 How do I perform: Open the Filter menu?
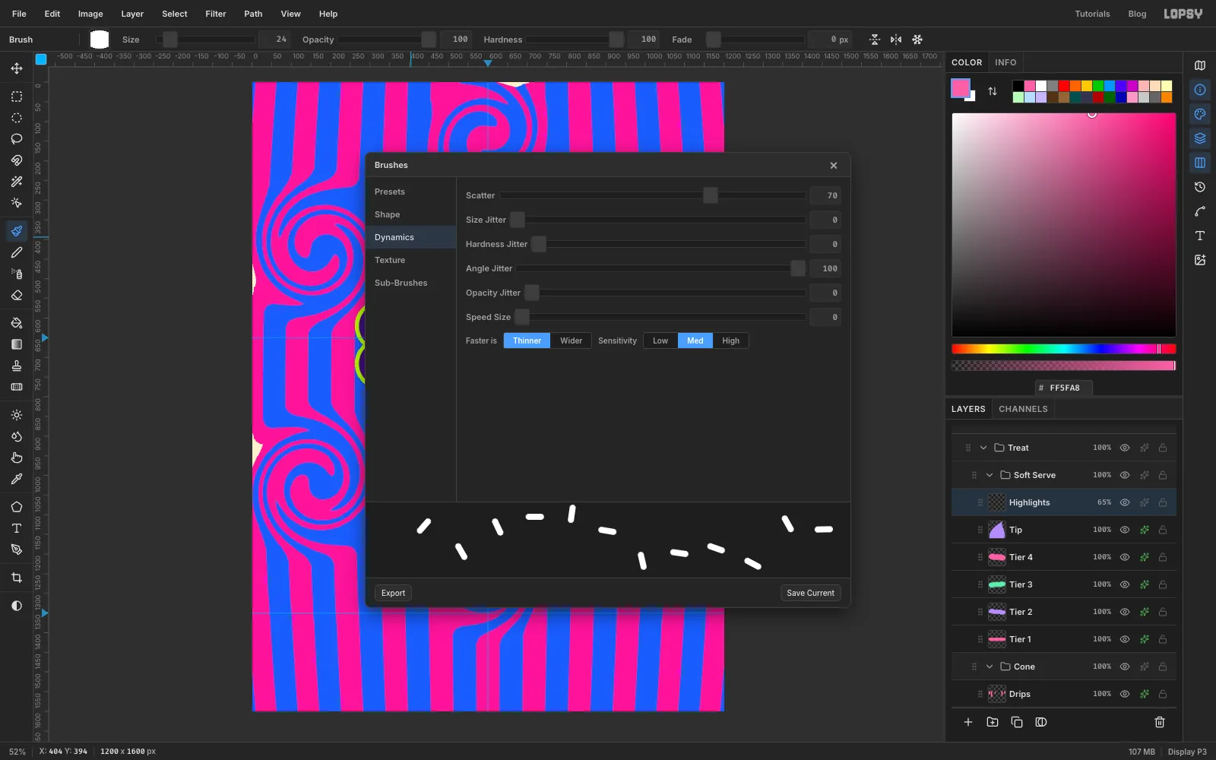216,14
